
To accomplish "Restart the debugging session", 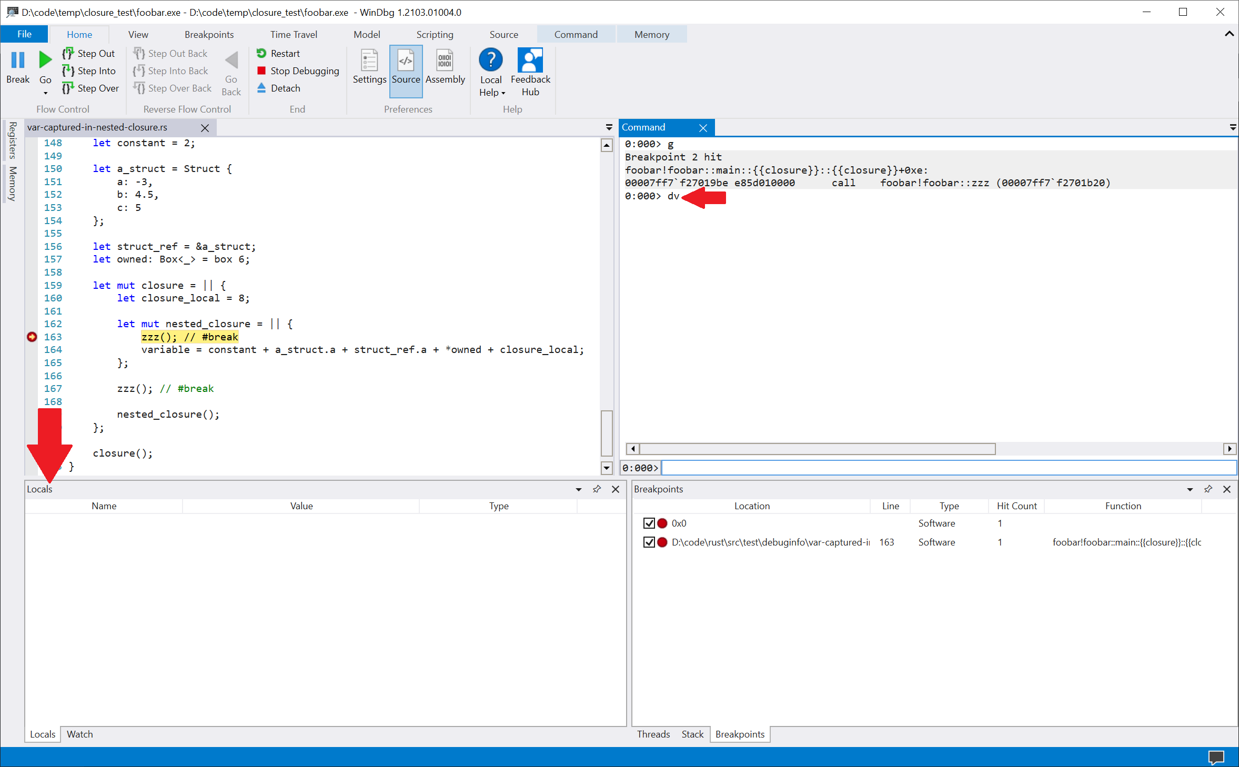I will click(x=278, y=53).
